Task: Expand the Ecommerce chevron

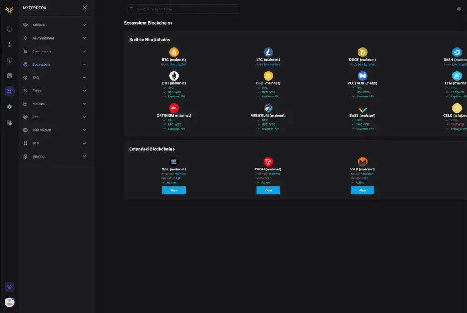Action: click(84, 51)
